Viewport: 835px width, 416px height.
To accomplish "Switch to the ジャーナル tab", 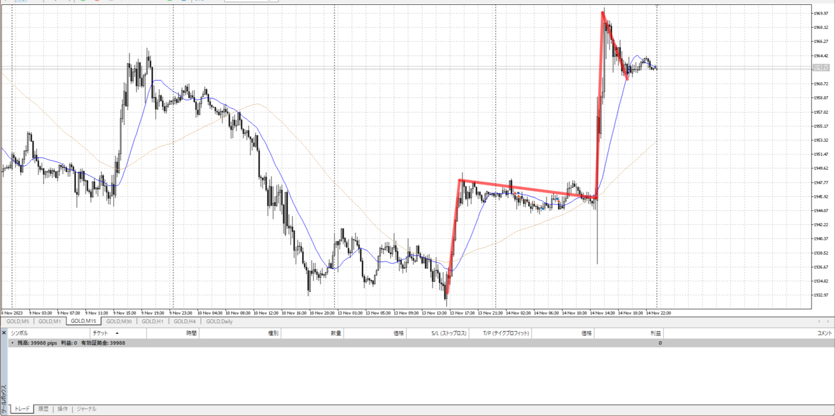I will pos(86,409).
